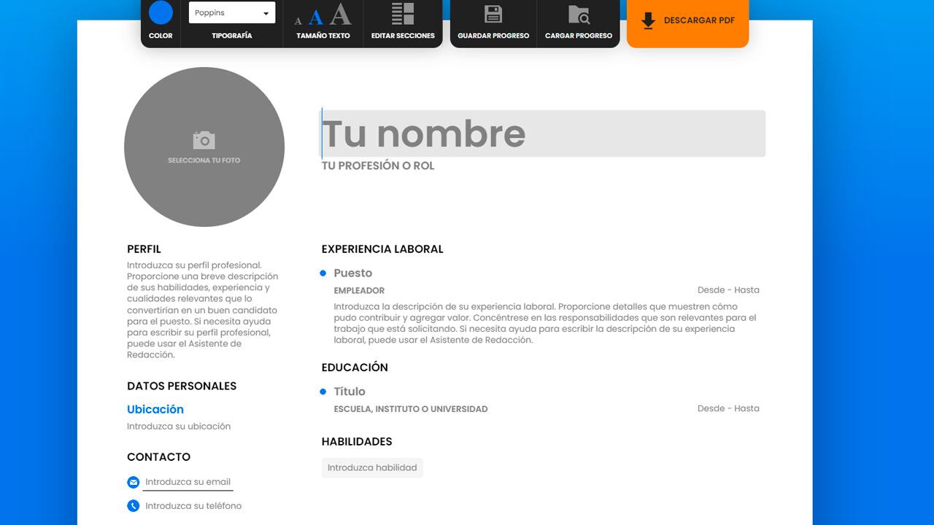Viewport: 934px width, 525px height.
Task: Click the blue Color picker circle
Action: coord(161,12)
